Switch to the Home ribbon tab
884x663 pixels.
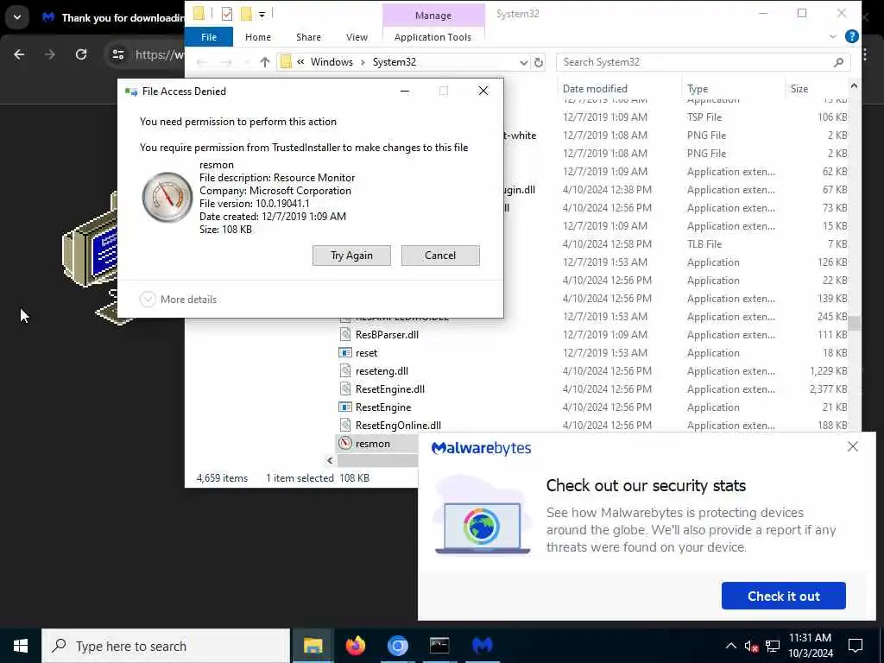coord(257,37)
